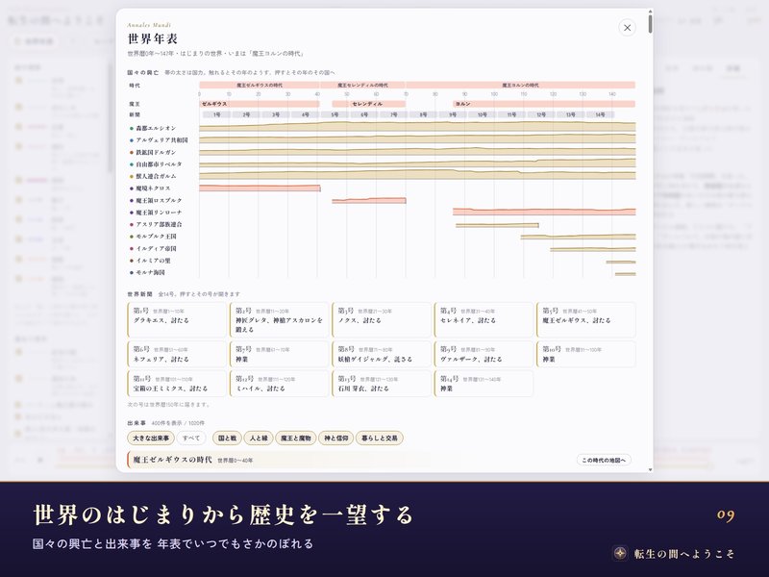The image size is (769, 577).
Task: Click the 14号 chip in the chart's 新聞 row
Action: (x=600, y=114)
